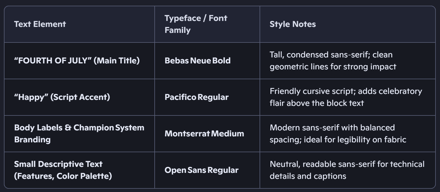Select the Body Labels & Champion System Branding cell
This screenshot has width=440, height=192.
click(x=79, y=134)
